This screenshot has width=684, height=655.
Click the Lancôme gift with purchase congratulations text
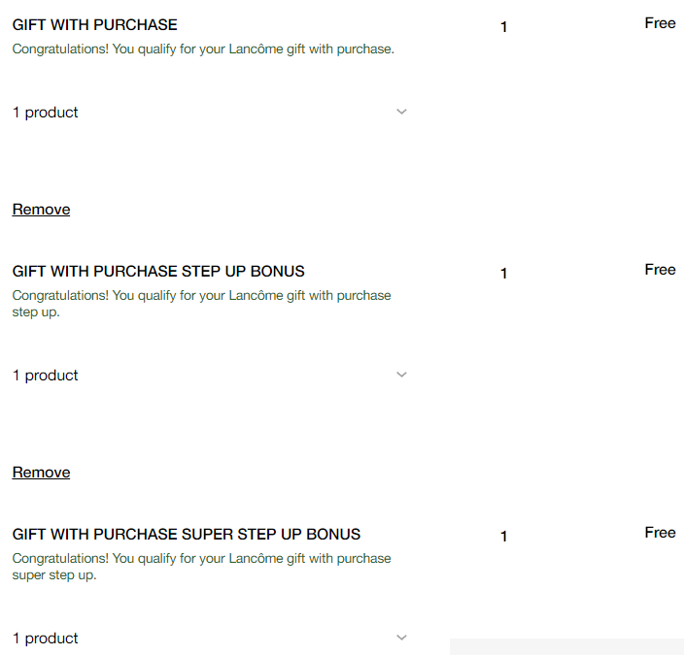click(203, 49)
